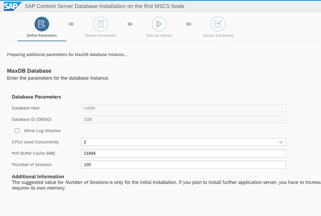Enable the Mirror Log Volumes checkbox
321x216 pixels.
click(17, 131)
